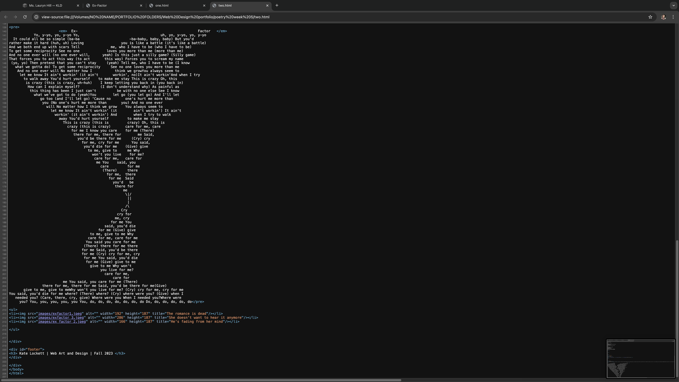Image resolution: width=679 pixels, height=382 pixels.
Task: Reload the view-source page
Action: click(x=25, y=17)
